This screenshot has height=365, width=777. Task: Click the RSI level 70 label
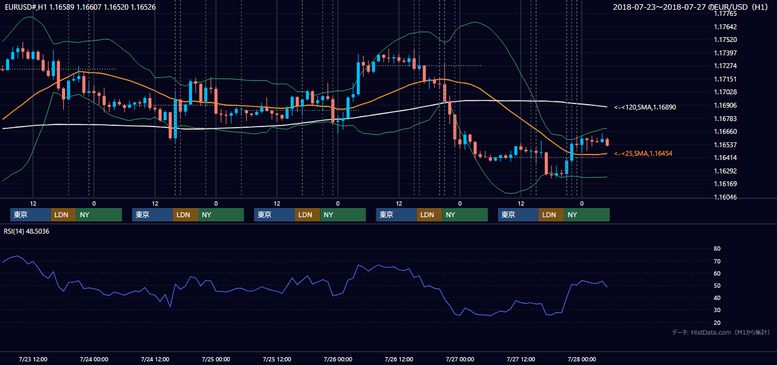tap(717, 261)
